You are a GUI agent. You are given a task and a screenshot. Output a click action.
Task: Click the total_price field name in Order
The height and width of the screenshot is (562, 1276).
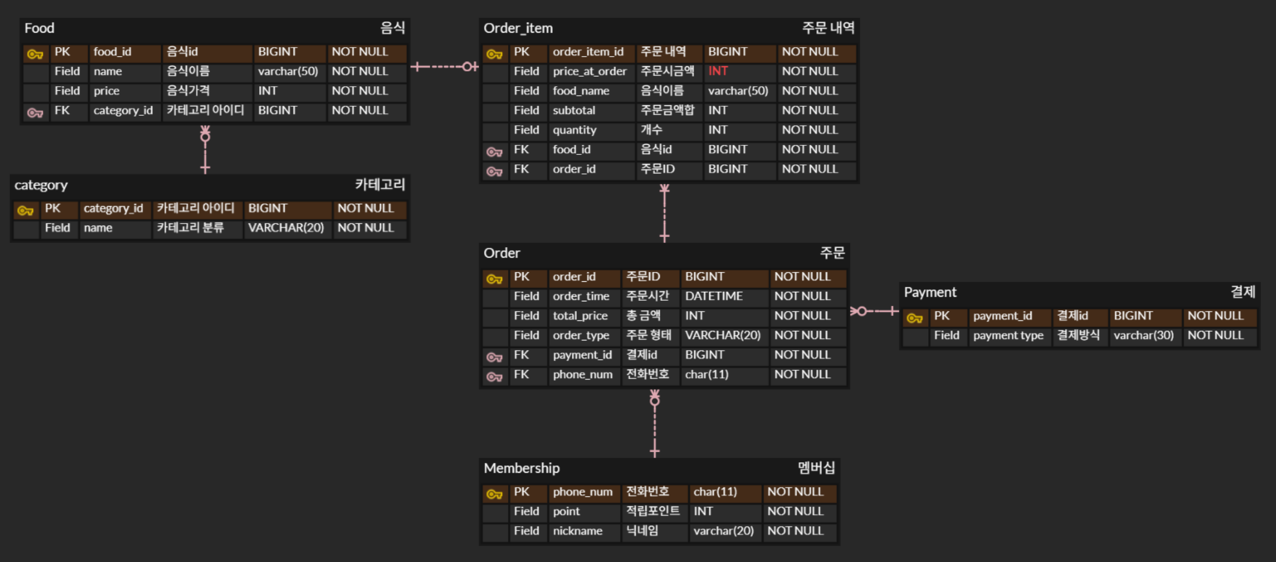[x=580, y=316]
